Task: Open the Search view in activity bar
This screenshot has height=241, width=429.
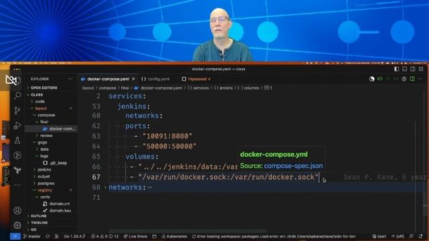Action: 17,95
